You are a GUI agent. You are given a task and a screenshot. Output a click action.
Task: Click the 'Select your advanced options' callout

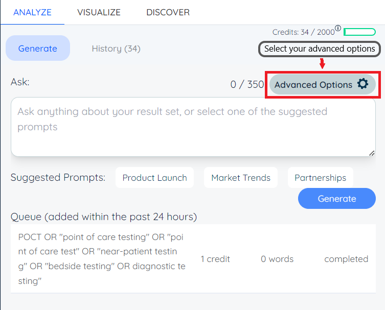coord(320,49)
